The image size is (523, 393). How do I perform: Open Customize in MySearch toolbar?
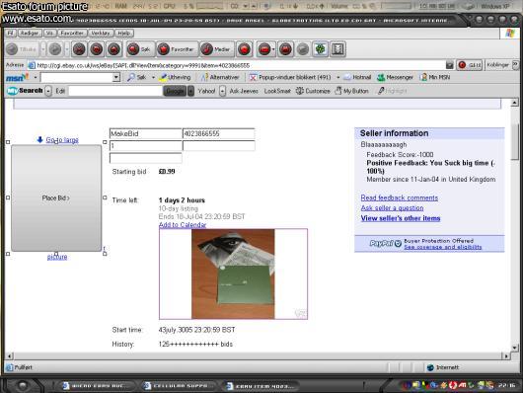313,91
